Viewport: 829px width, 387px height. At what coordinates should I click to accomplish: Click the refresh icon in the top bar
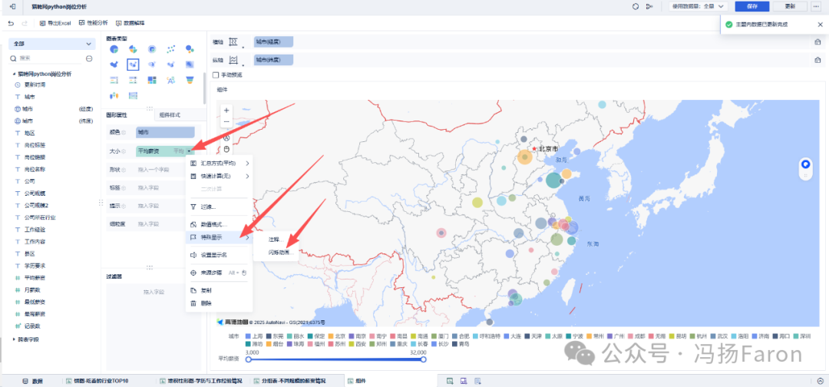[x=636, y=6]
